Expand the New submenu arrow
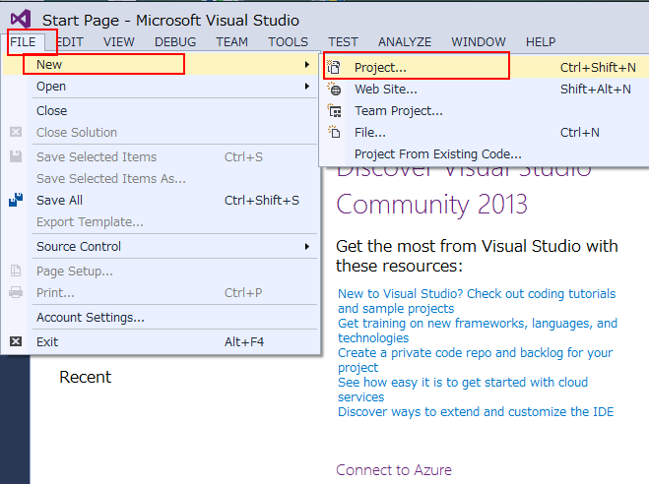649x484 pixels. point(307,65)
